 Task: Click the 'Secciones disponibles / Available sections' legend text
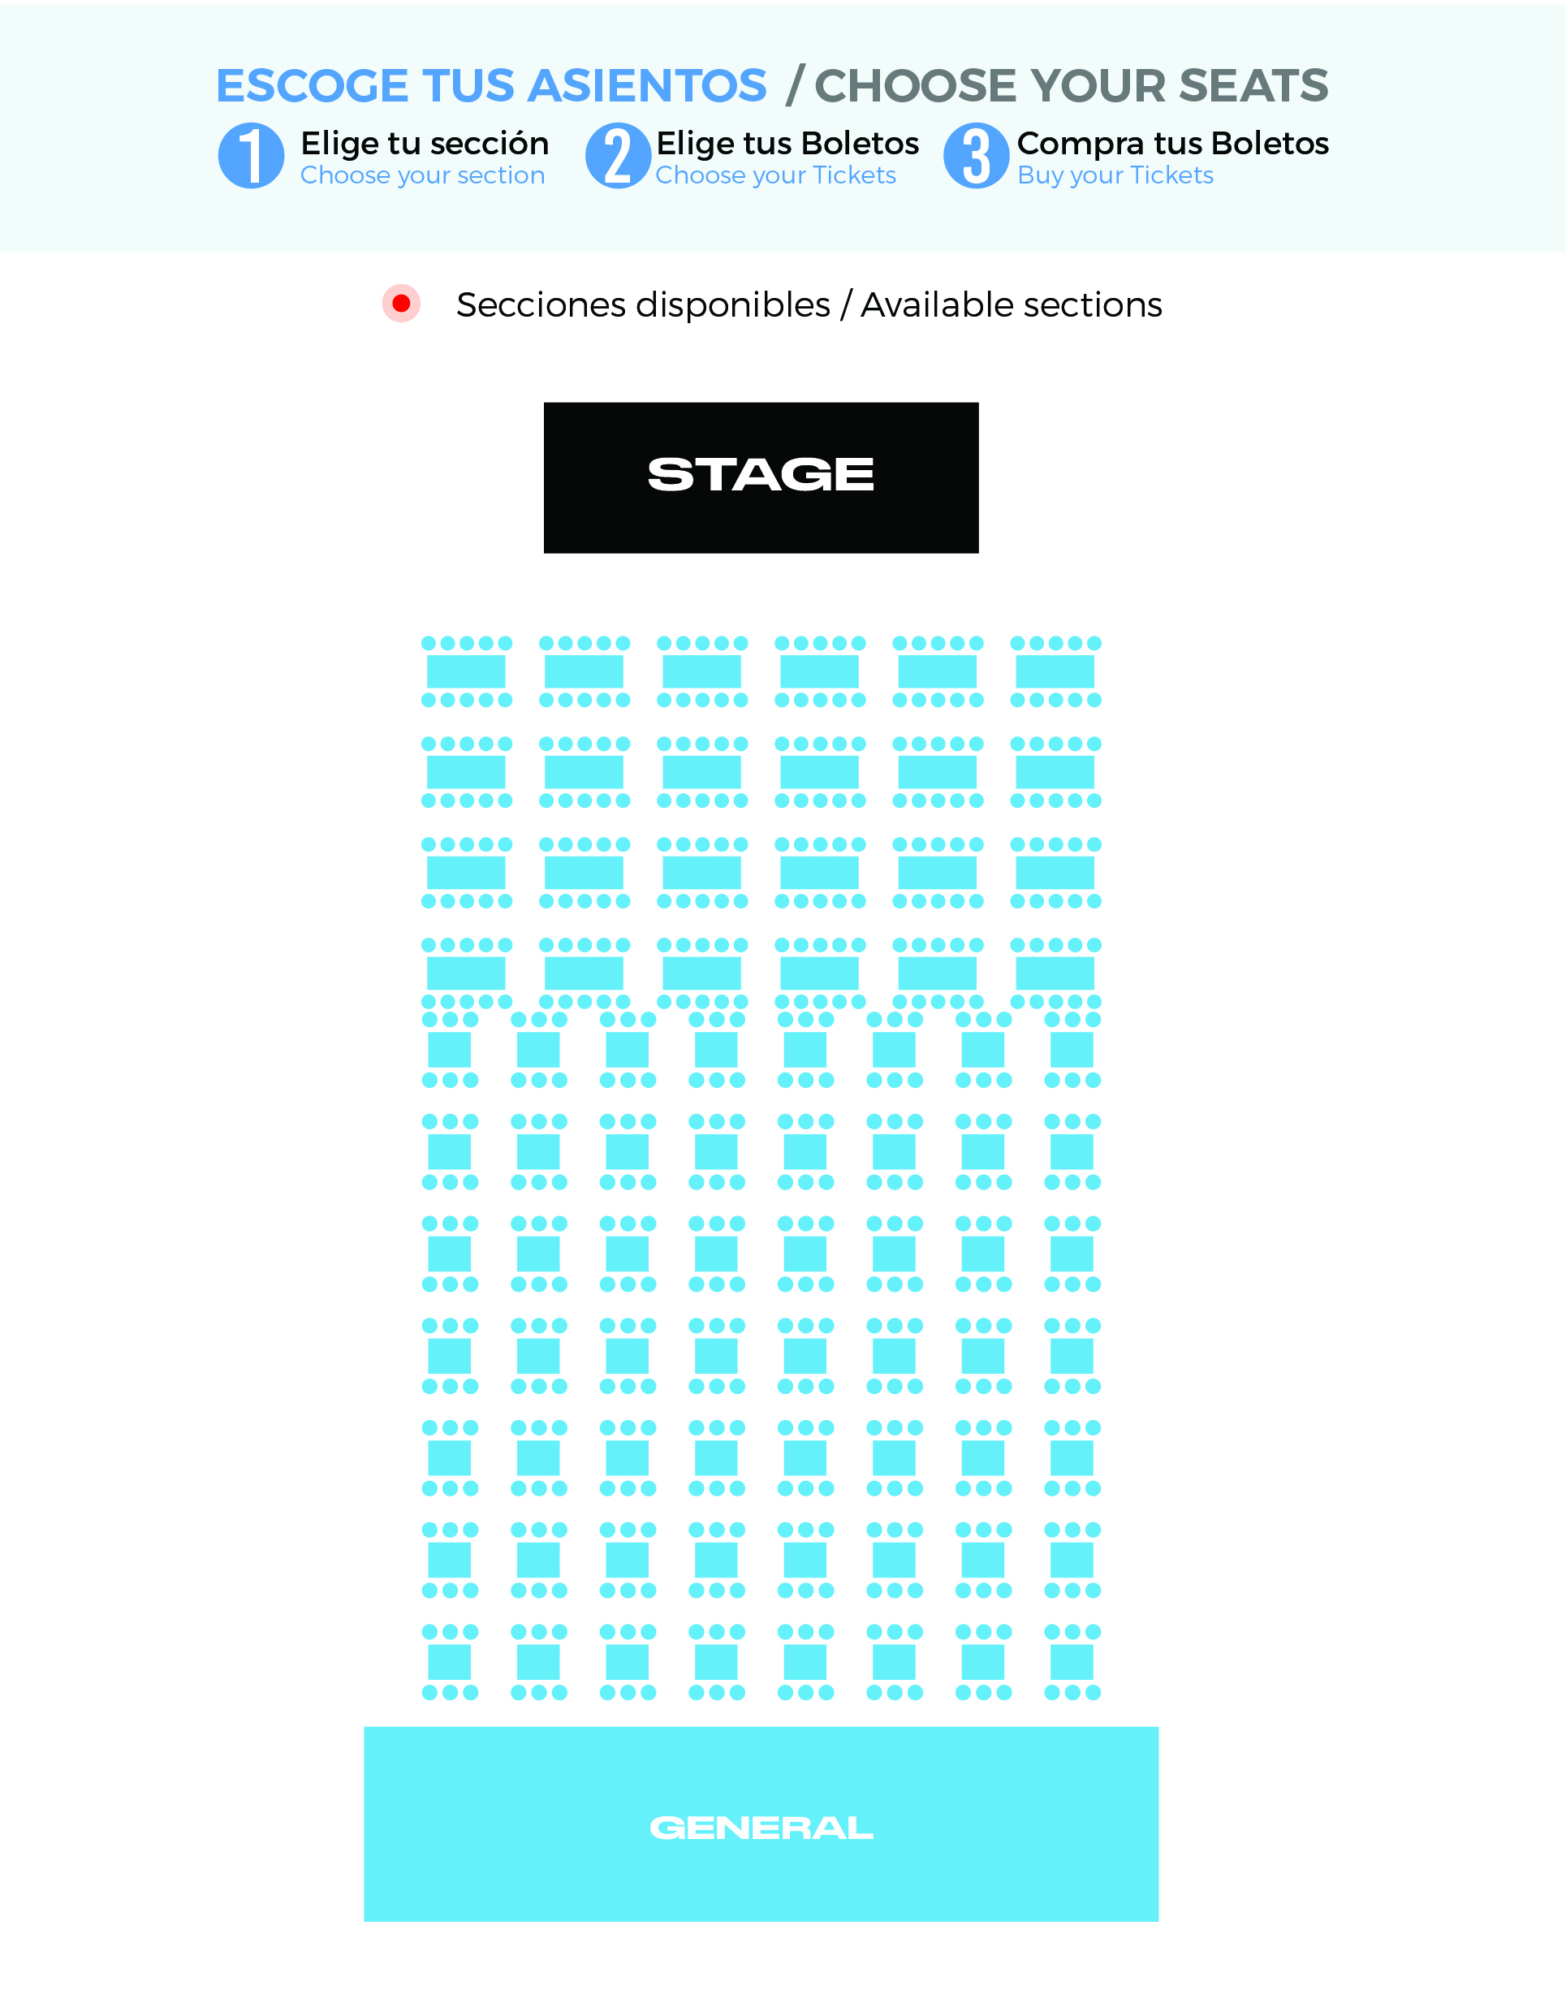(809, 304)
